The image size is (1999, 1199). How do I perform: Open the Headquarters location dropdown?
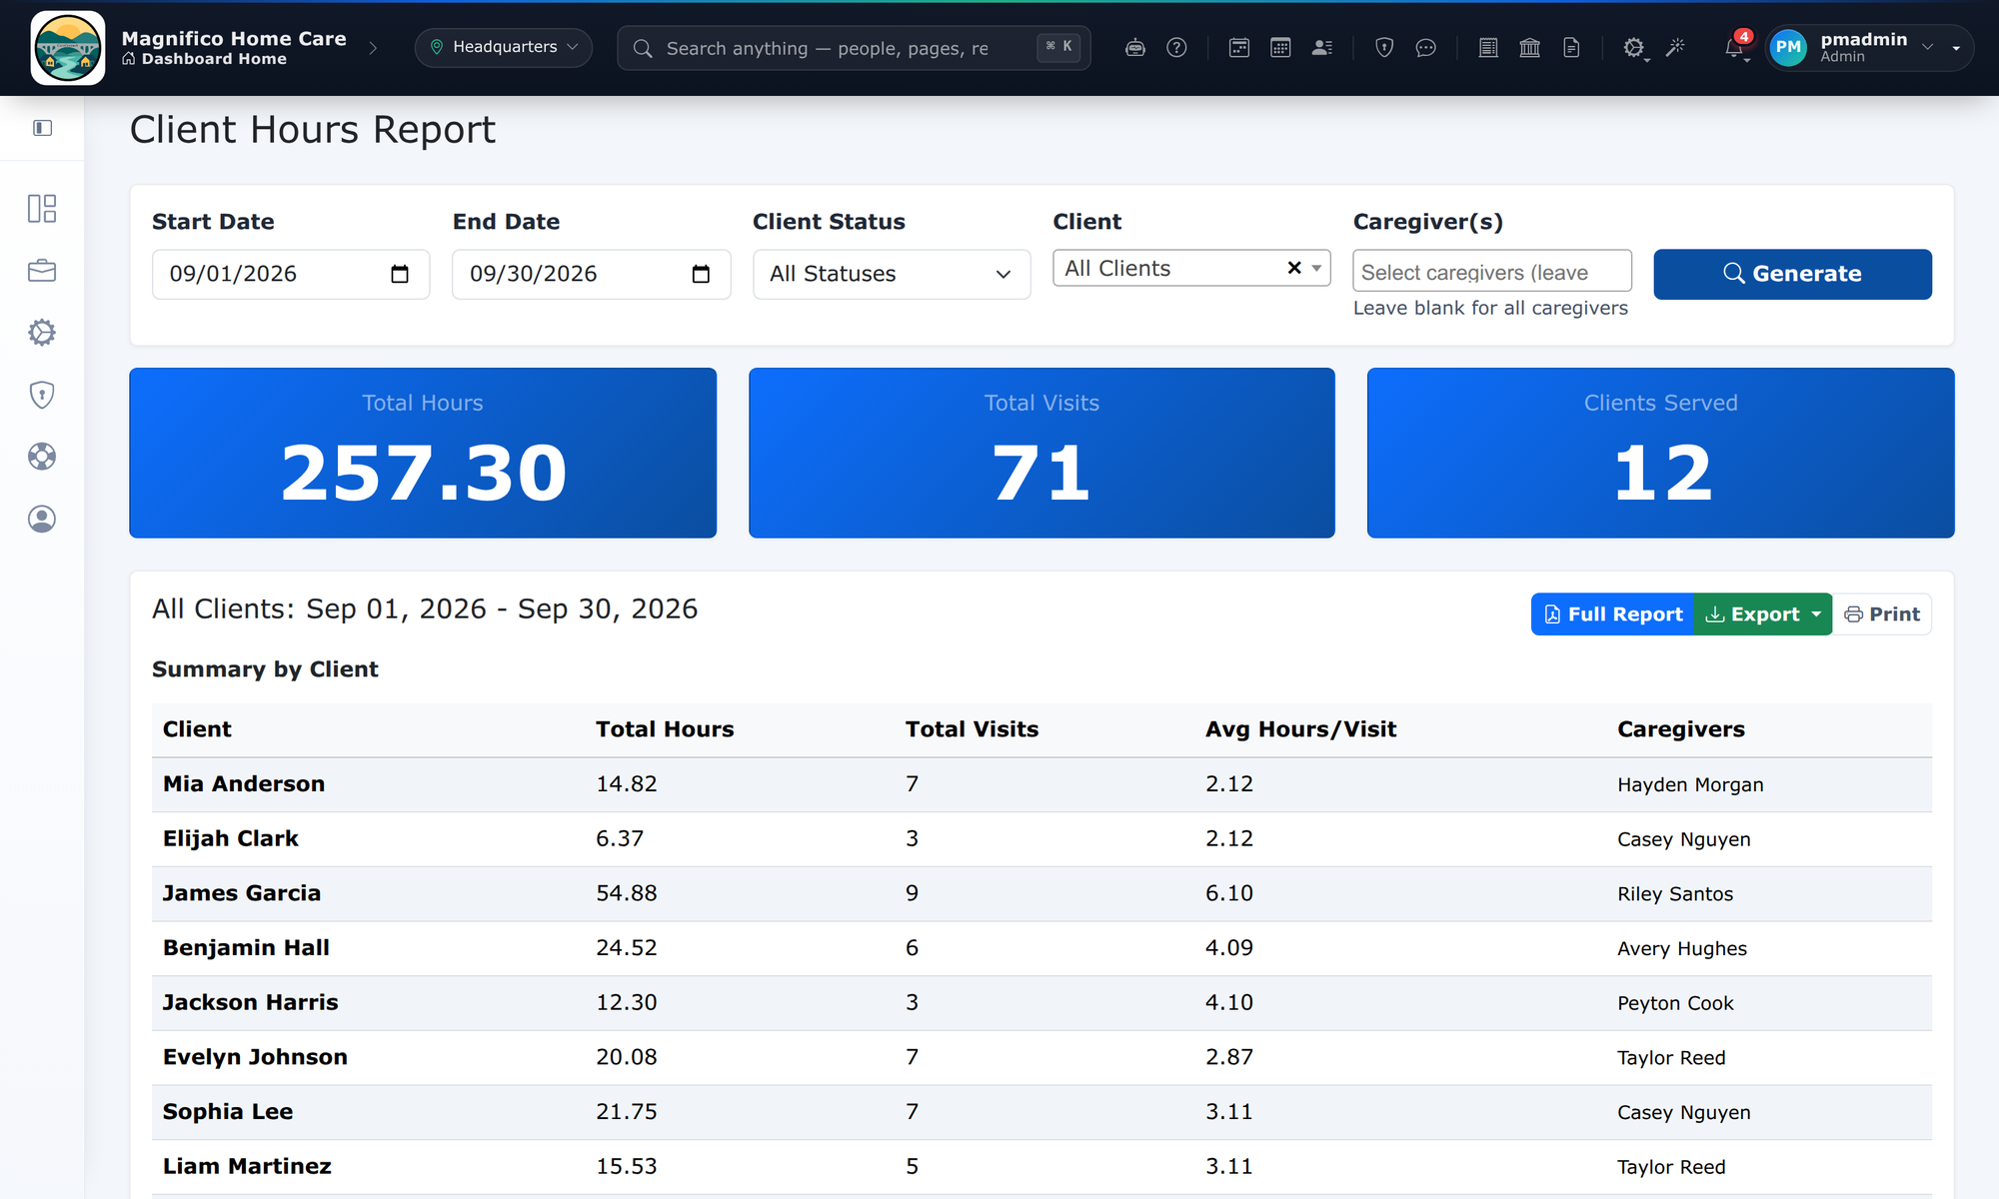(x=504, y=47)
